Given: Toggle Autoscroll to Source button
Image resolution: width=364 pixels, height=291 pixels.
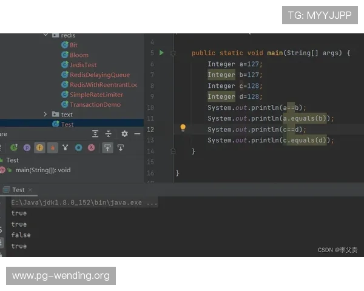Looking at the screenshot, I should coord(107,147).
